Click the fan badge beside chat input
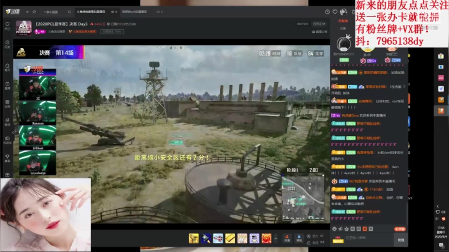The image size is (449, 252). (338, 240)
